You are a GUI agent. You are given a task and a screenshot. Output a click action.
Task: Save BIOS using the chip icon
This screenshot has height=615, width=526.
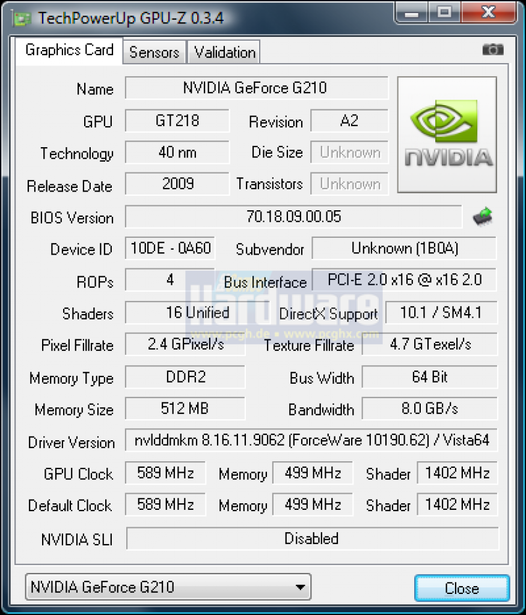tap(483, 216)
